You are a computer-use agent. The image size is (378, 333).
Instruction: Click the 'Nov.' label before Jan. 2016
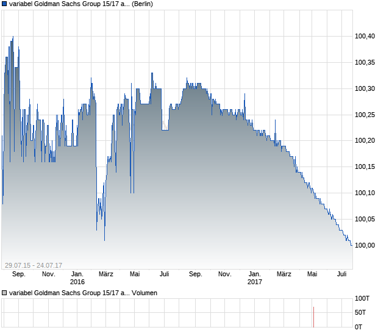[x=48, y=274]
